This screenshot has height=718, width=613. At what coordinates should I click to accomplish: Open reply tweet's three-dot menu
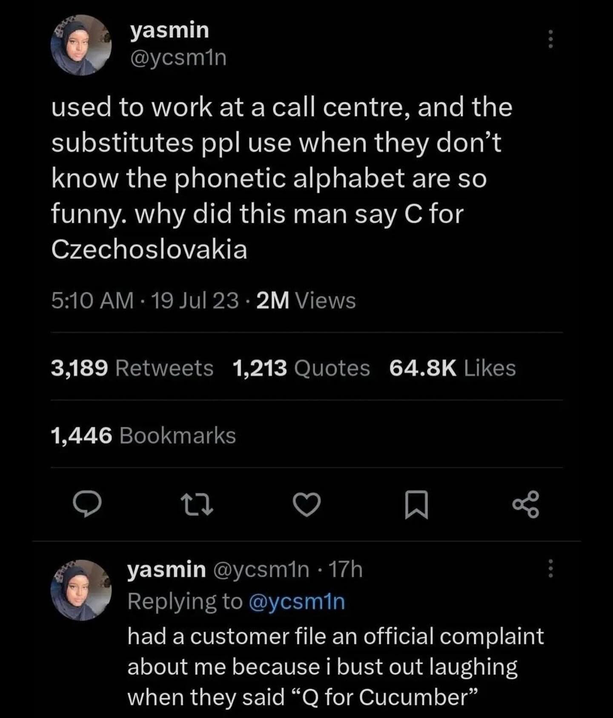(x=550, y=569)
